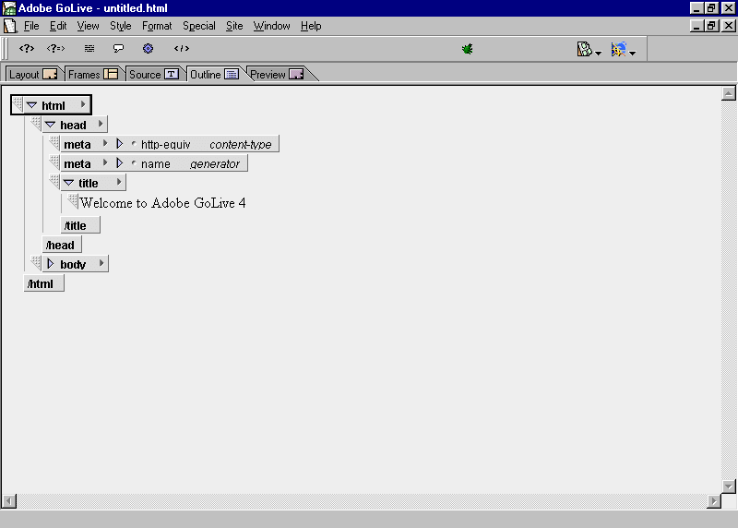Click the toggle binary tag icon
This screenshot has width=738, height=528.
tap(181, 49)
